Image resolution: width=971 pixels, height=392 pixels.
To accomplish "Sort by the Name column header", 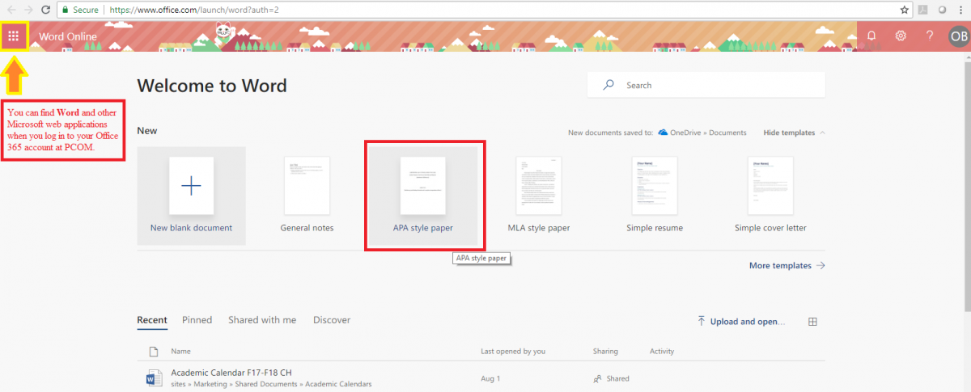I will [x=181, y=352].
